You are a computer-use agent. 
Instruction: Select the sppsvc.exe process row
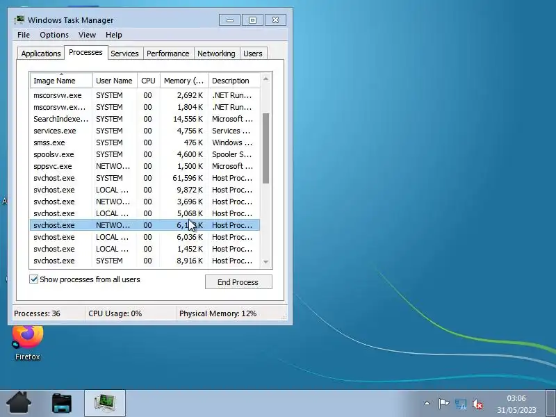[x=145, y=166]
